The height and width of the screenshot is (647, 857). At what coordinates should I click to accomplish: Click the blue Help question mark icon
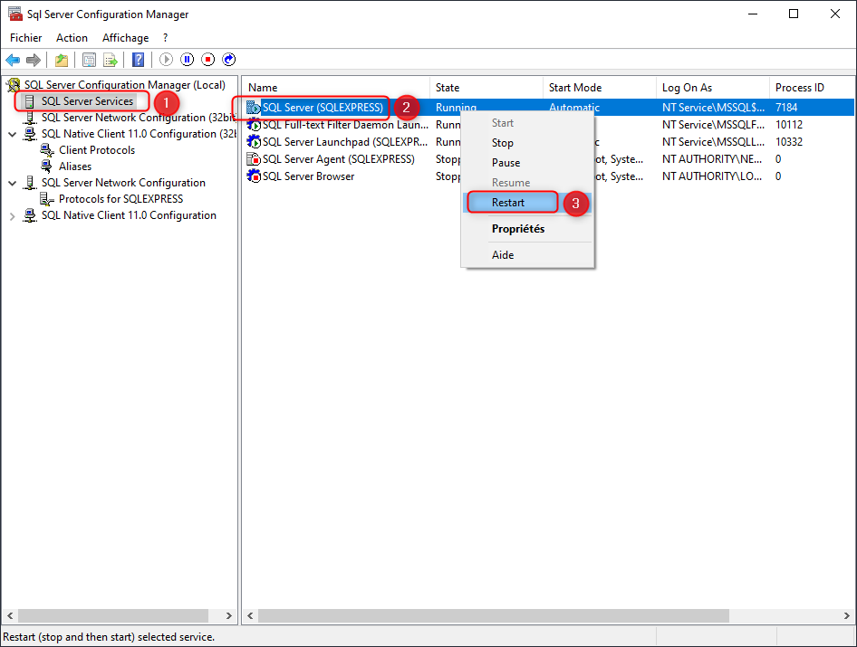tap(138, 60)
